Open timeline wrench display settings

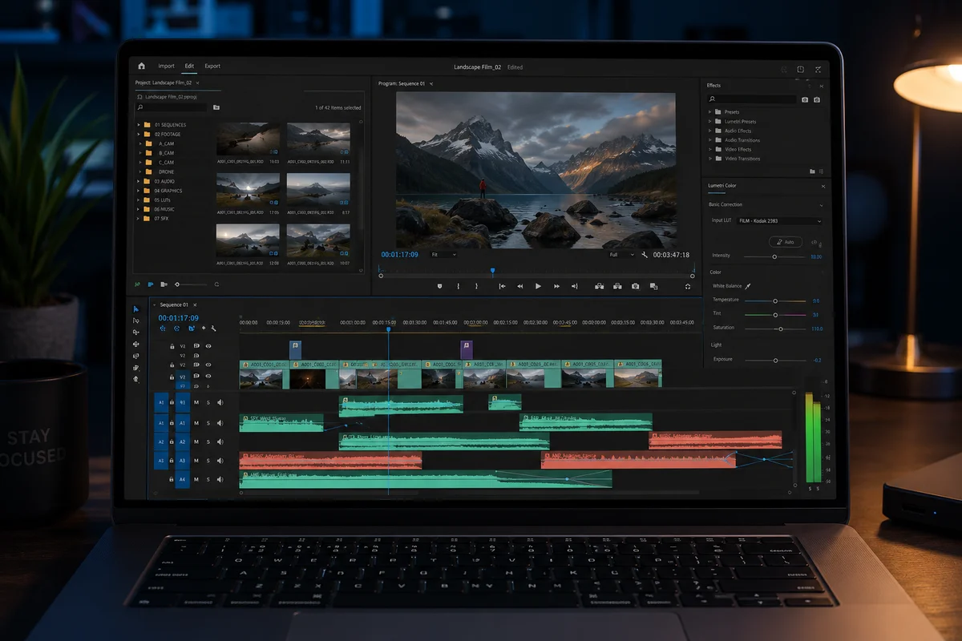coord(214,329)
